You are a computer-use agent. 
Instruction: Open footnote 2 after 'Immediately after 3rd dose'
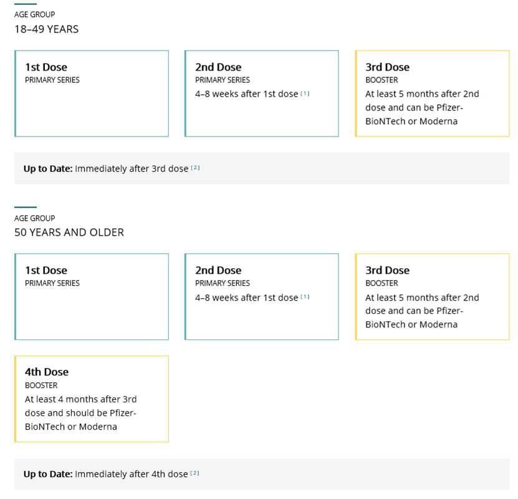point(195,168)
